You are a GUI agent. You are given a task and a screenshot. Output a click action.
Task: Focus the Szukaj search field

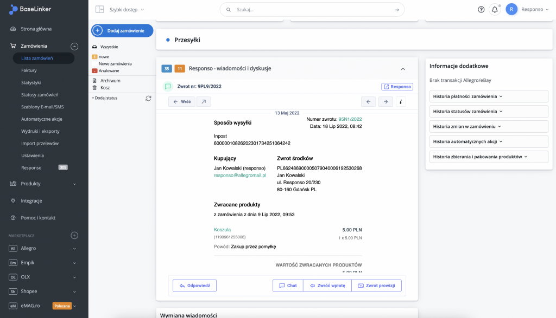(x=312, y=10)
